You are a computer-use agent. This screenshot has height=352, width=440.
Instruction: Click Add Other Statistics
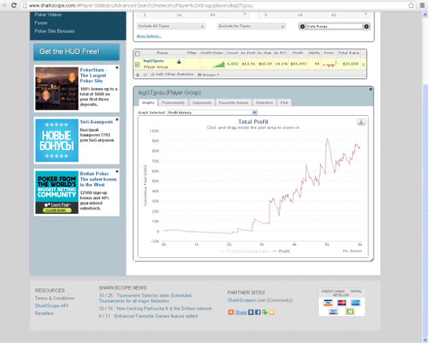(173, 74)
